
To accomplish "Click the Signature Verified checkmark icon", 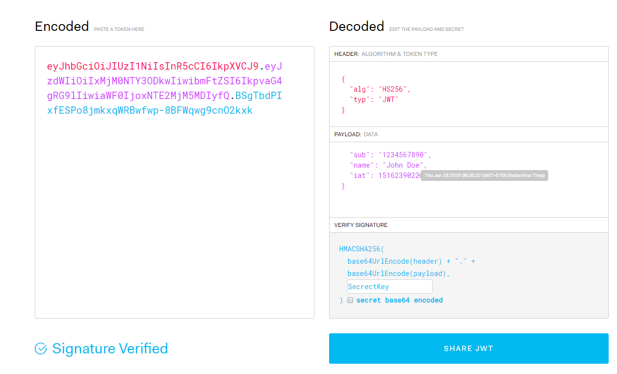I will 41,349.
